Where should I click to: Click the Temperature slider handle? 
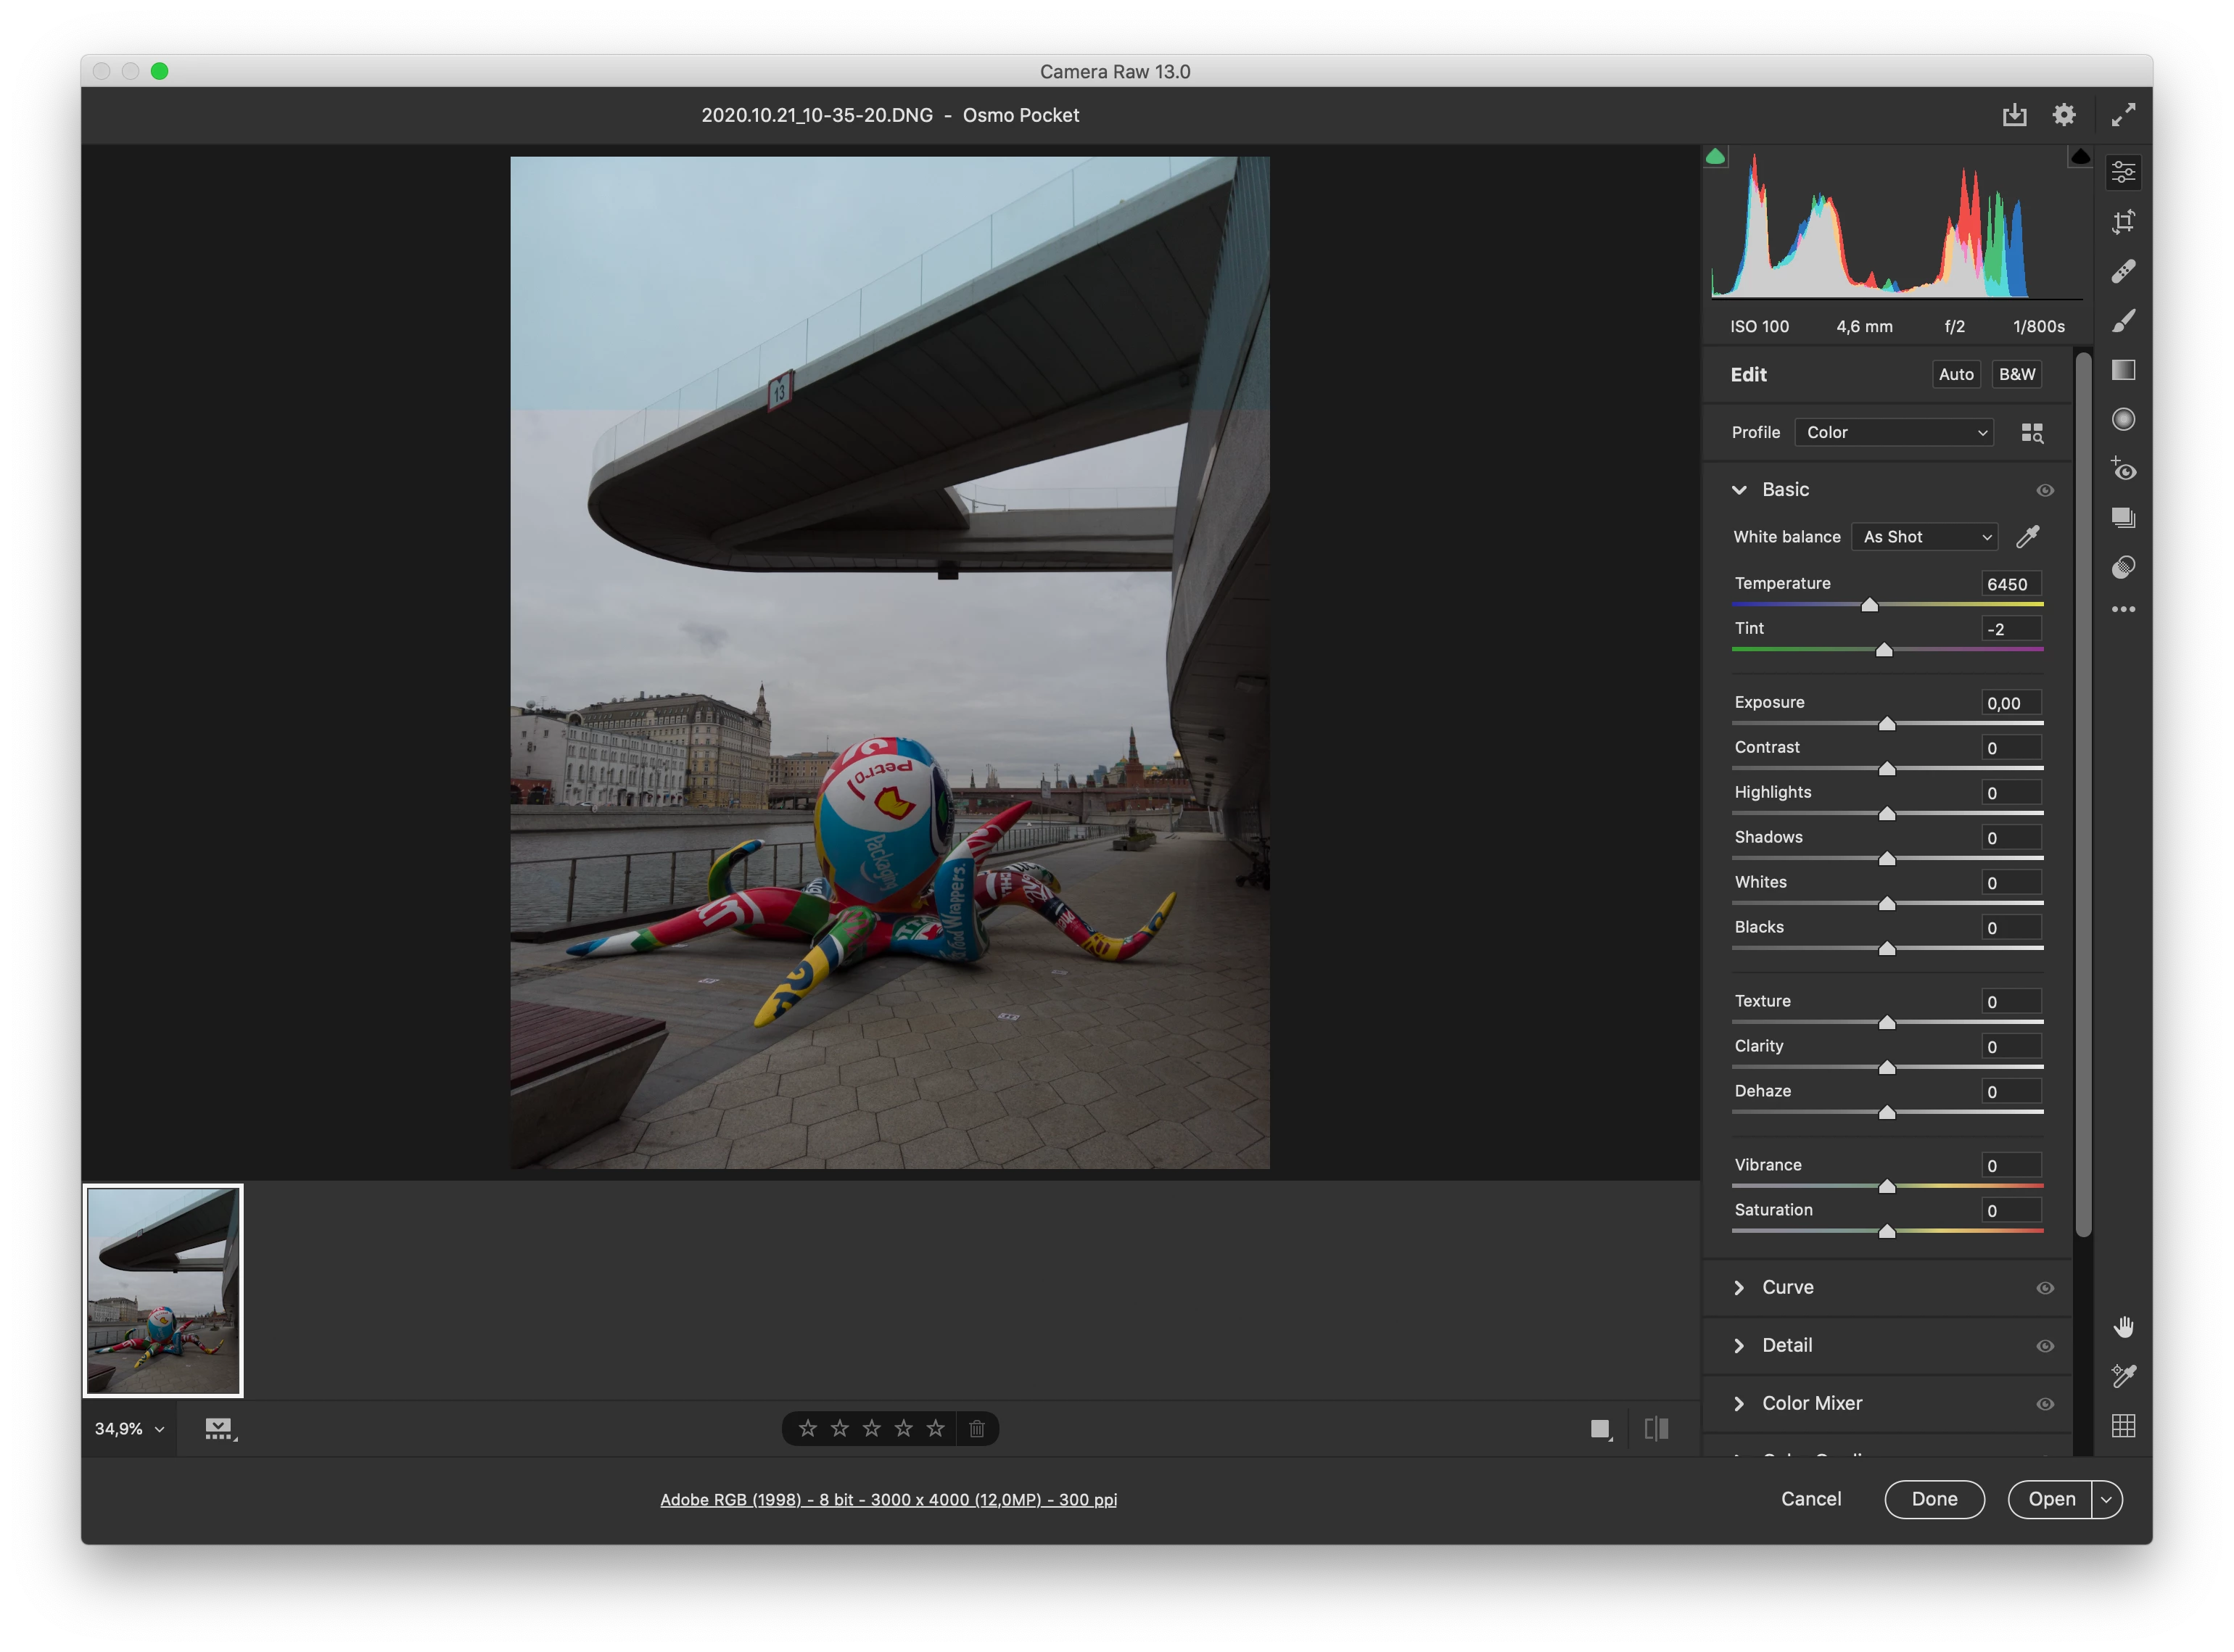1869,605
